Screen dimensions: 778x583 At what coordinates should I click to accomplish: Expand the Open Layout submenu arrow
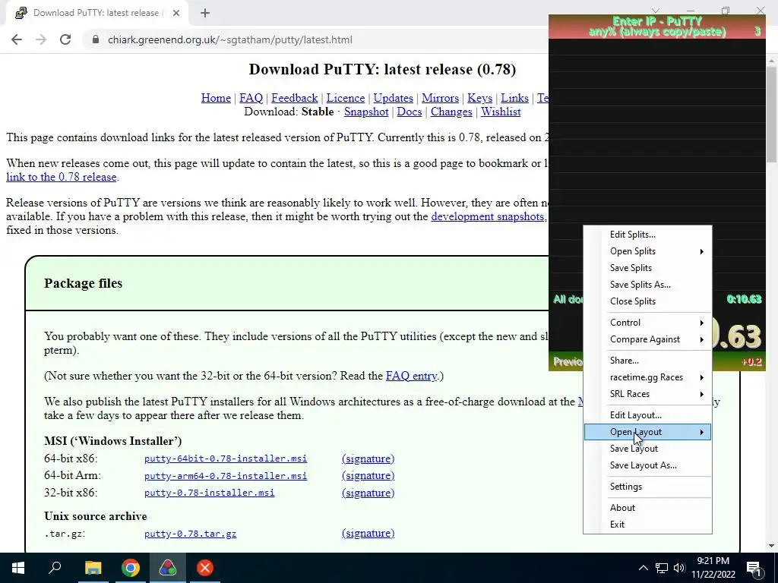[701, 432]
